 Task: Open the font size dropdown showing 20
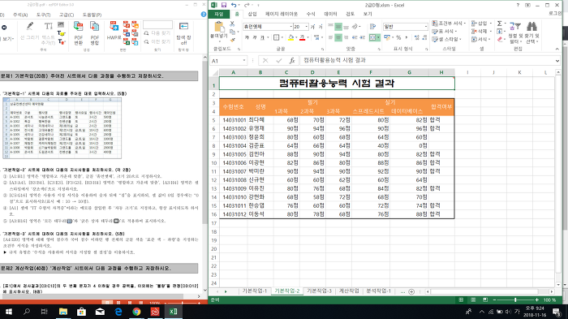[307, 27]
